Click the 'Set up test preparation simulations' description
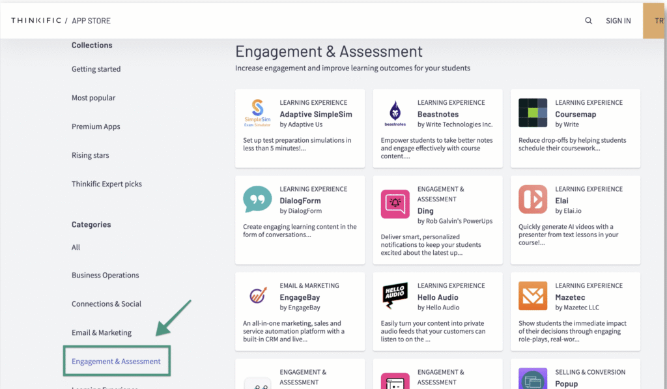Viewport: 667px width, 389px height. click(297, 144)
